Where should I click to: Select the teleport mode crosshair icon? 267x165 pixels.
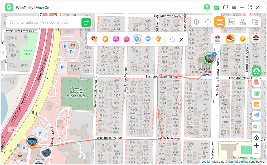point(196,22)
